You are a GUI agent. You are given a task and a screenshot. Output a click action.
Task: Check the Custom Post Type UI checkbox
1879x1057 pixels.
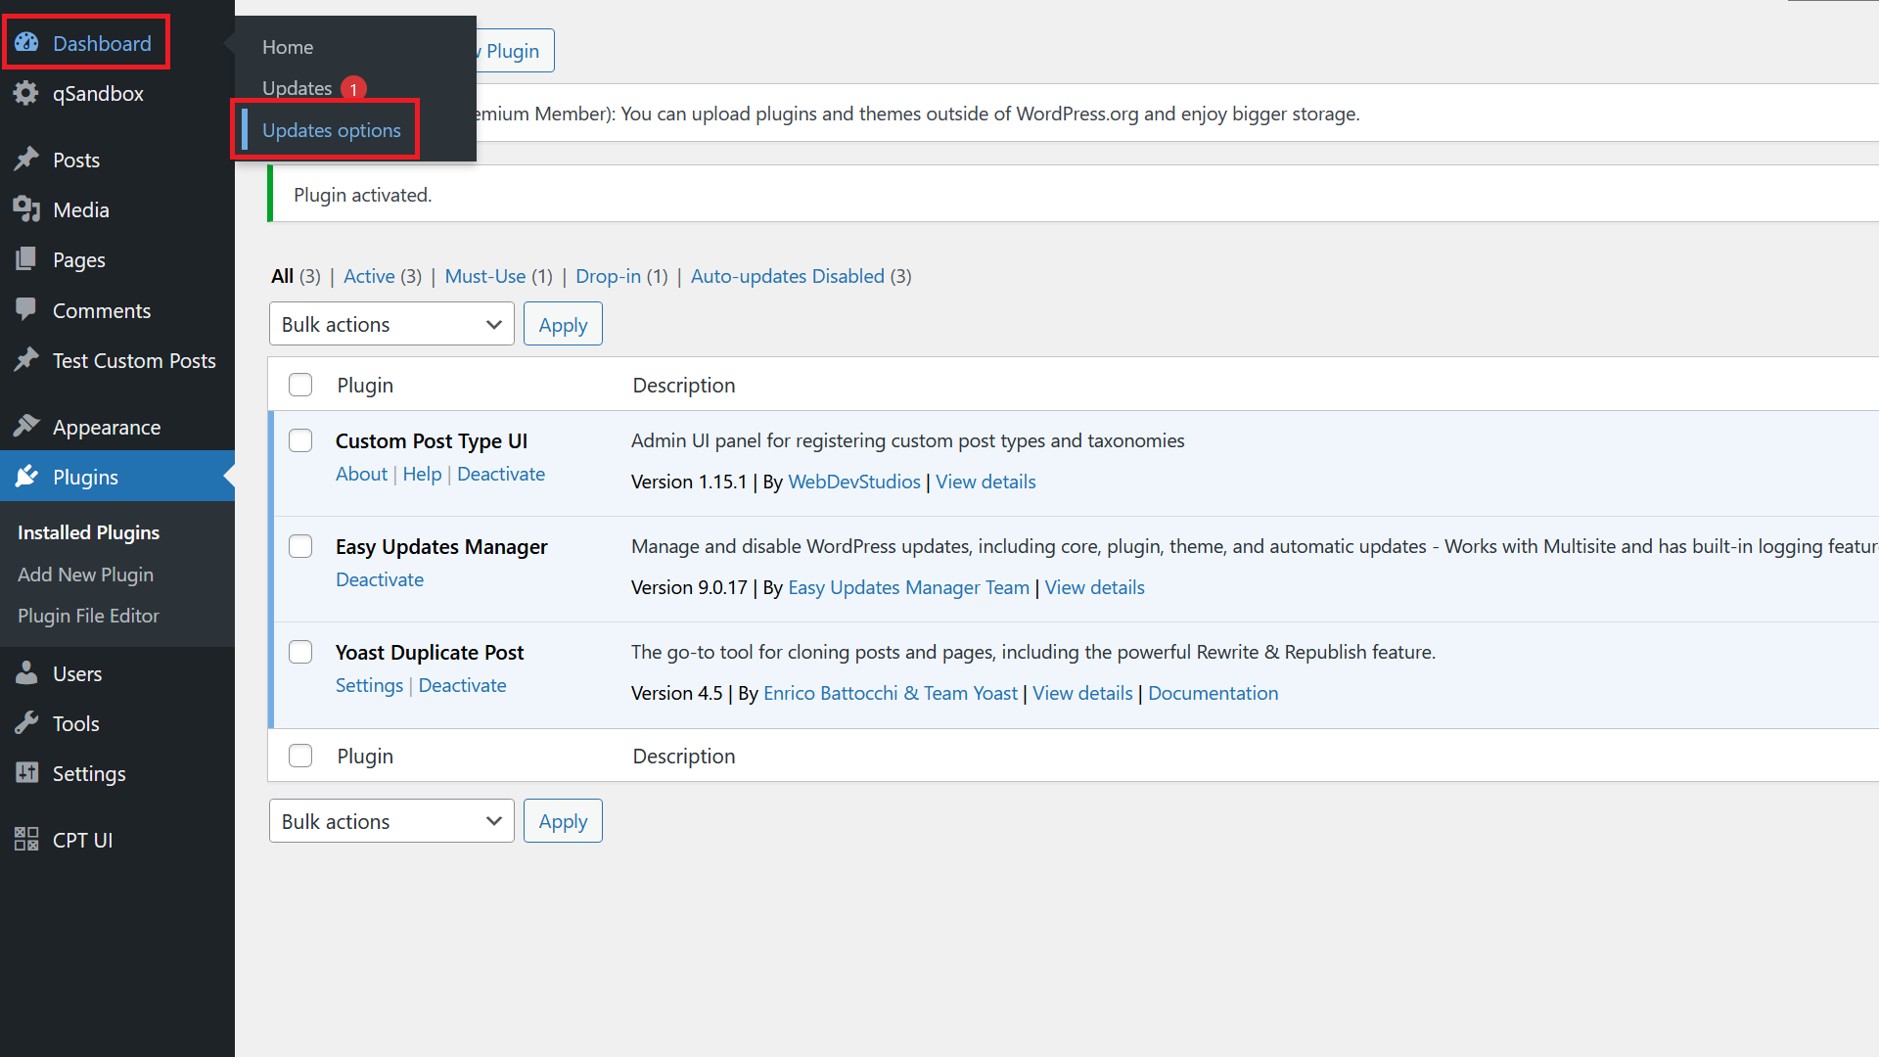[300, 440]
